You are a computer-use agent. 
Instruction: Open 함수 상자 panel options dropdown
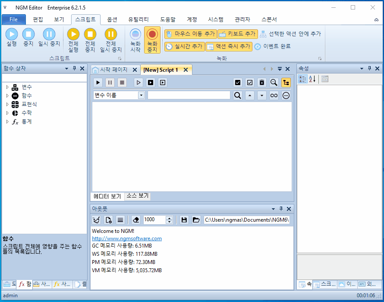click(x=66, y=69)
